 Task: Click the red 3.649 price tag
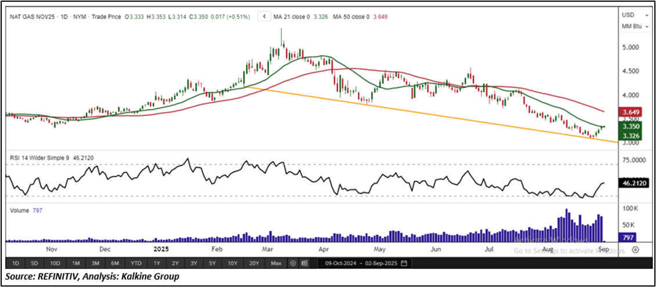630,112
